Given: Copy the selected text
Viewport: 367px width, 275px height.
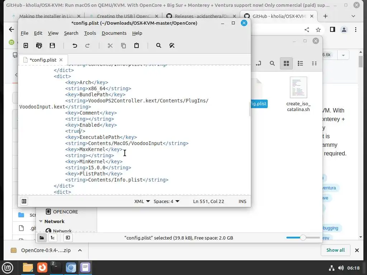Looking at the screenshot, I should tap(123, 45).
